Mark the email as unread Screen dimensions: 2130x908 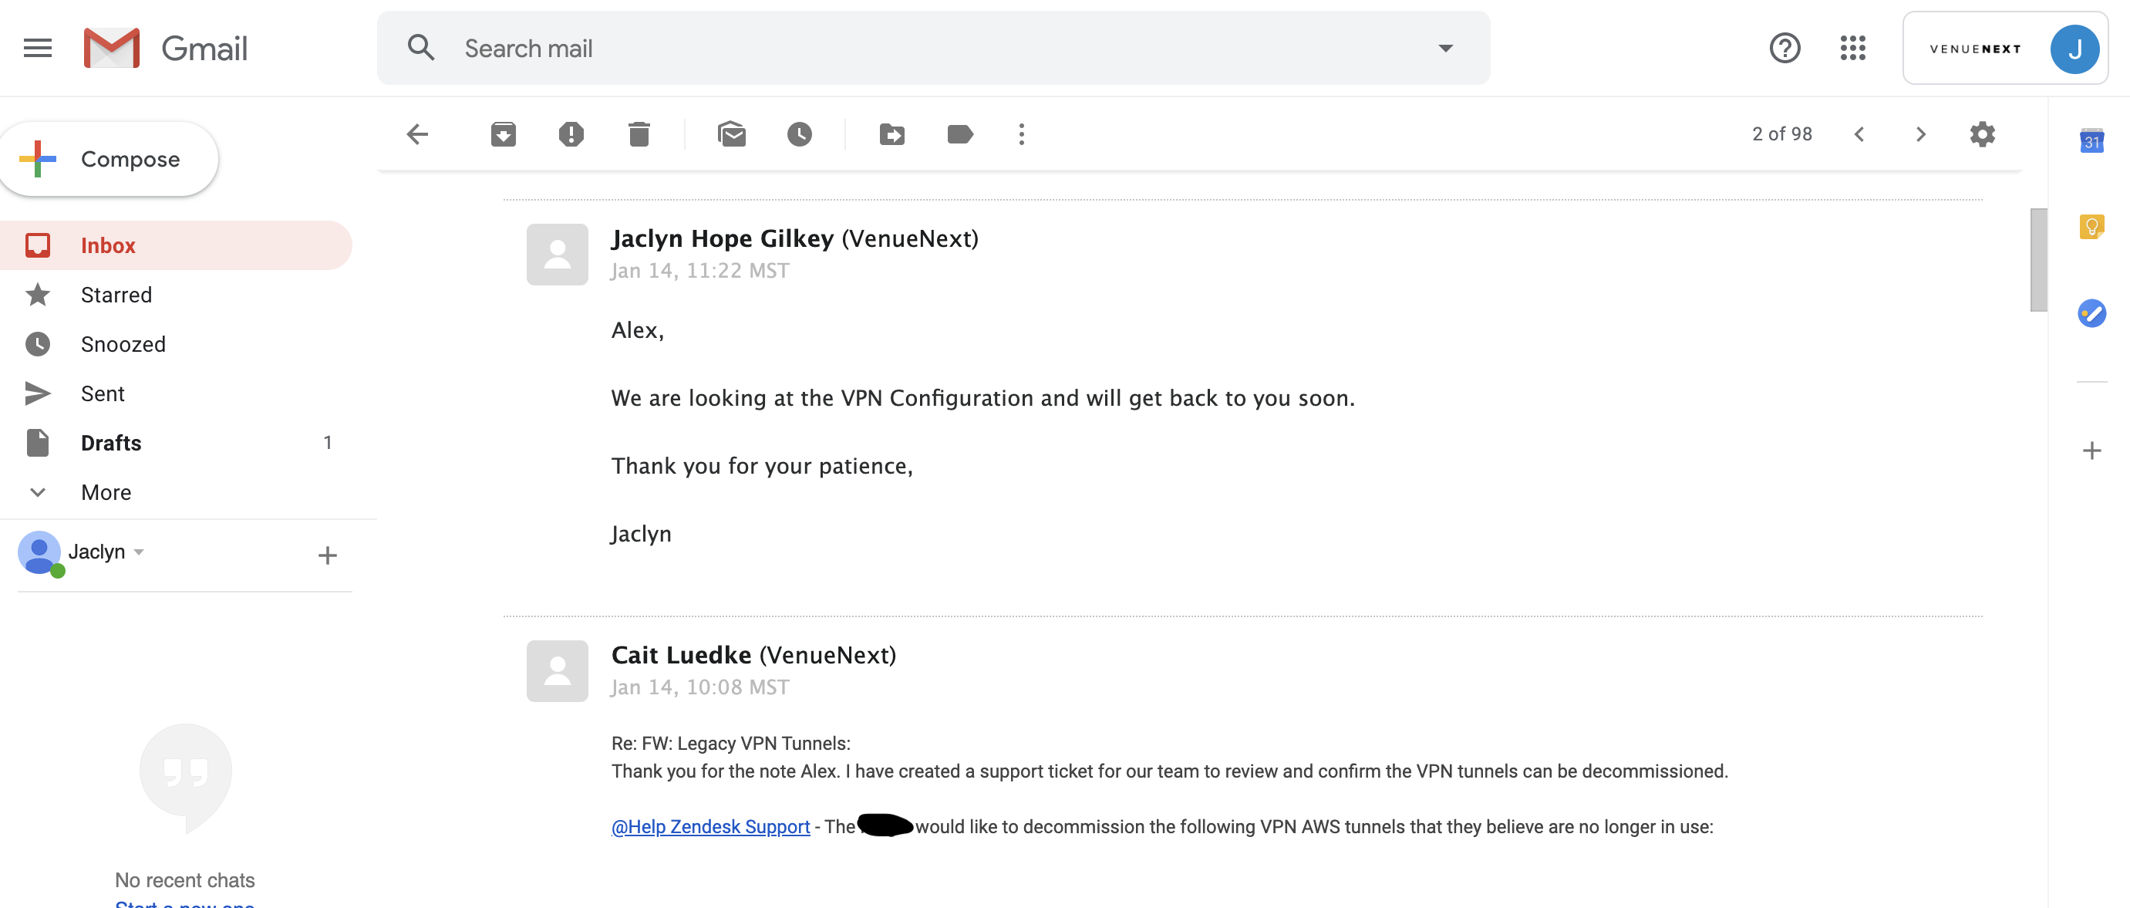tap(732, 134)
